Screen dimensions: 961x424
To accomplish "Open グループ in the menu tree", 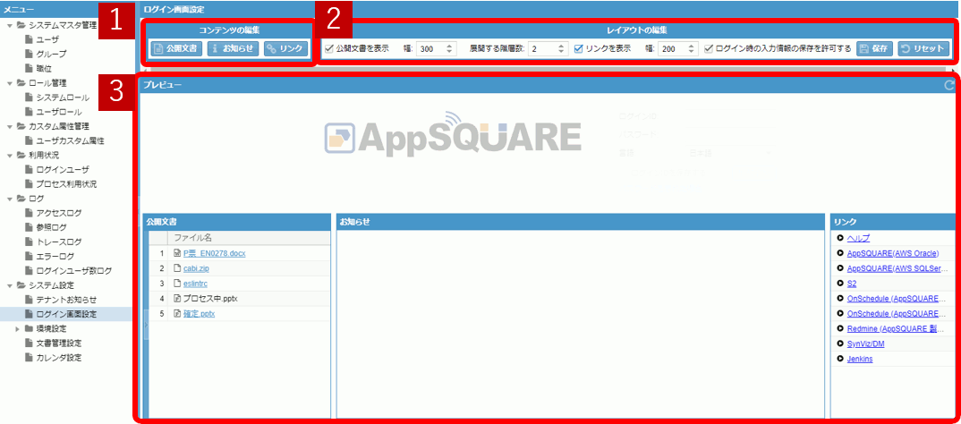I will [52, 54].
